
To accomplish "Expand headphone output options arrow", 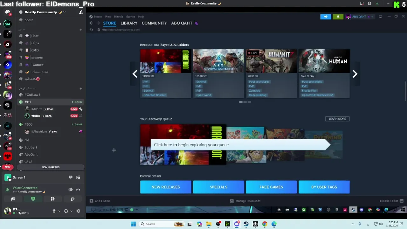I will [x=71, y=211].
